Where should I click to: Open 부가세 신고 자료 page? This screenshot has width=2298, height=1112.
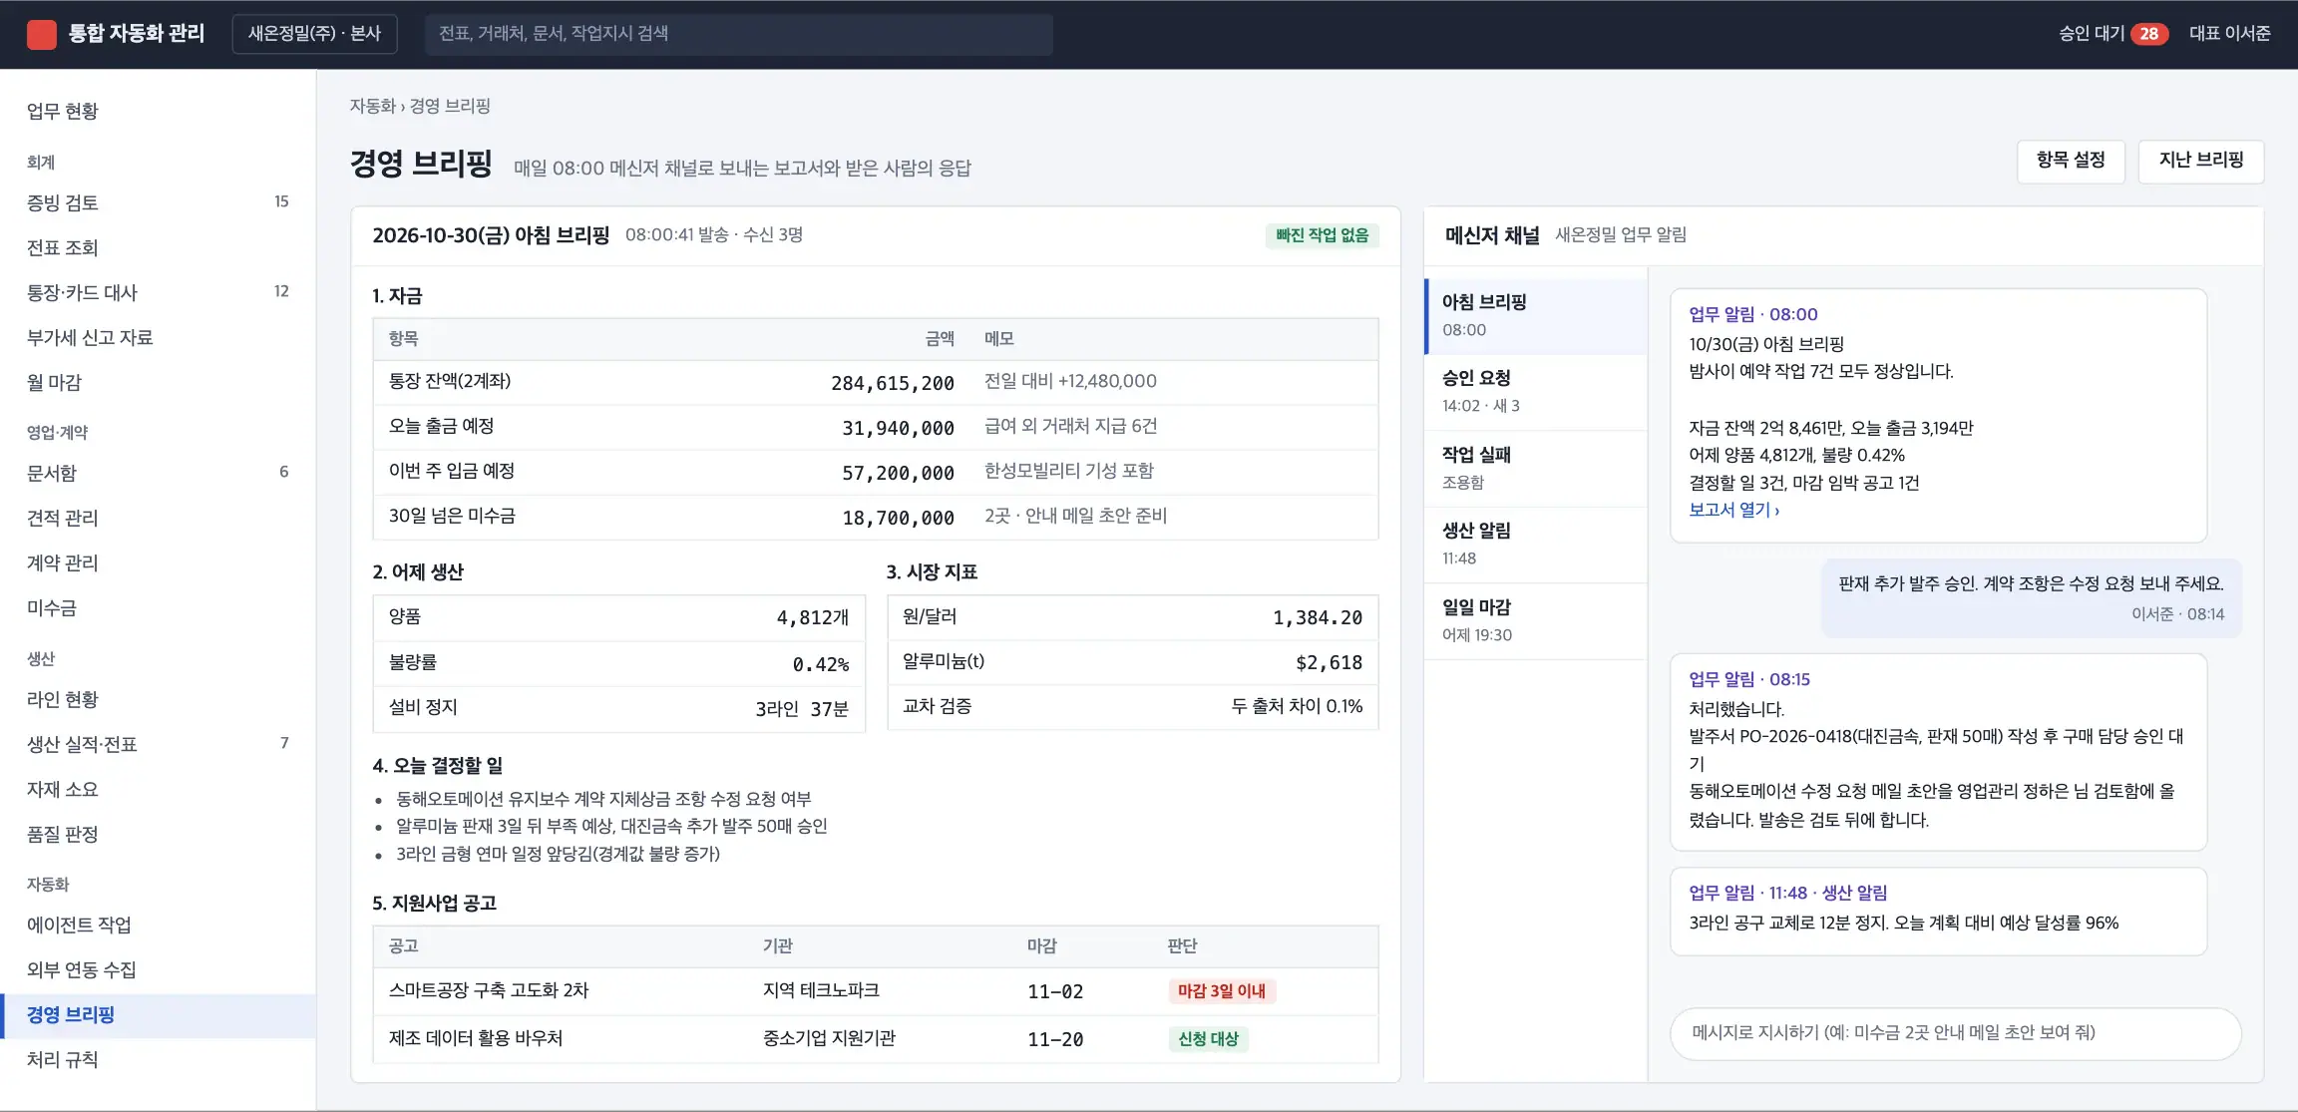click(x=158, y=337)
